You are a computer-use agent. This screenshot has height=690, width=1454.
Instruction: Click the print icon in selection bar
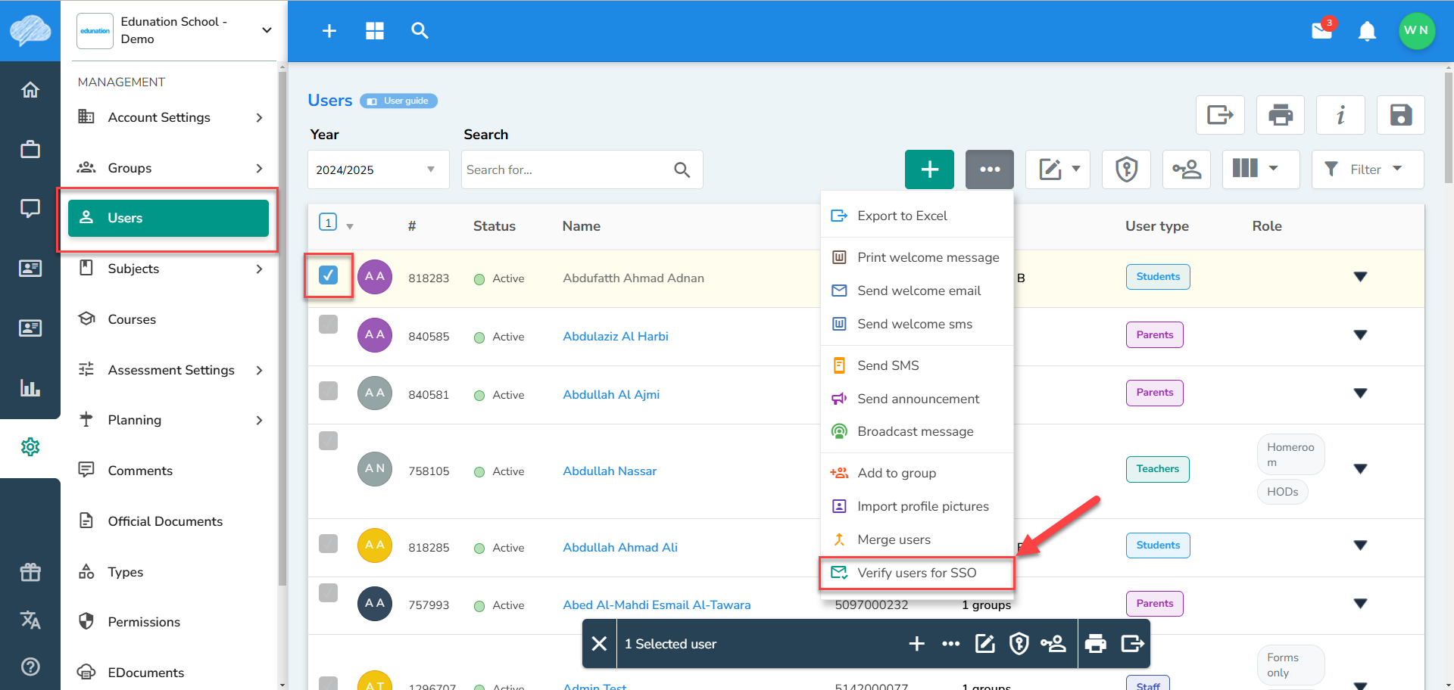[1096, 644]
